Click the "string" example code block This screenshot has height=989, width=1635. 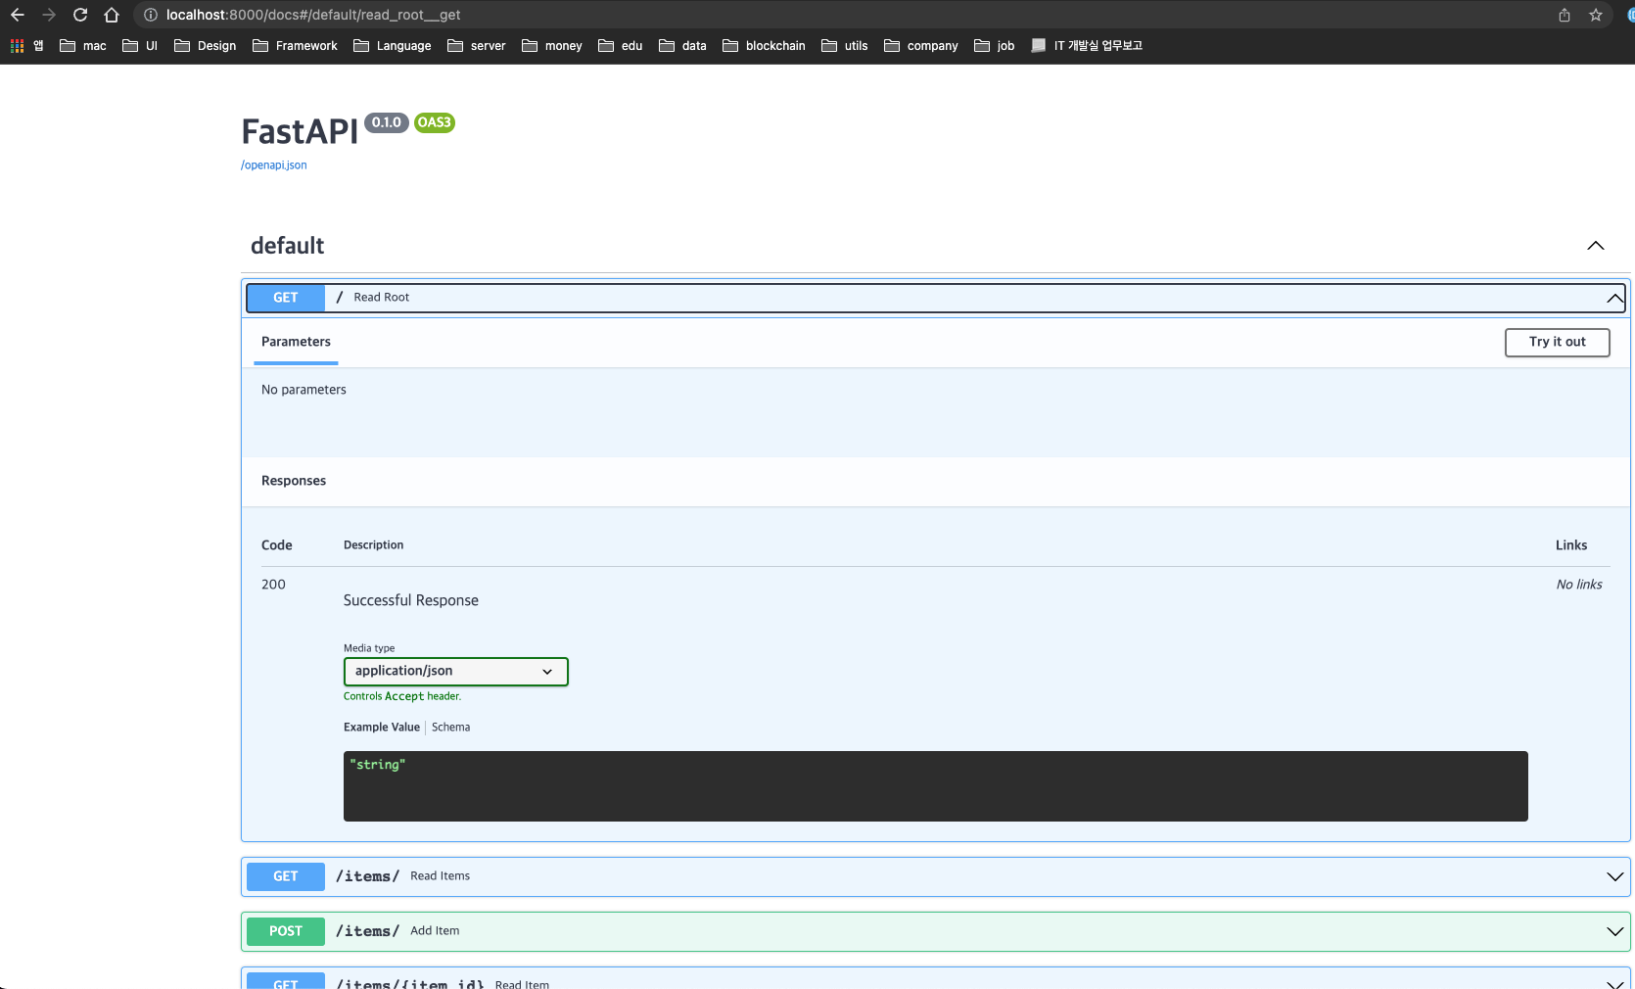pyautogui.click(x=935, y=786)
